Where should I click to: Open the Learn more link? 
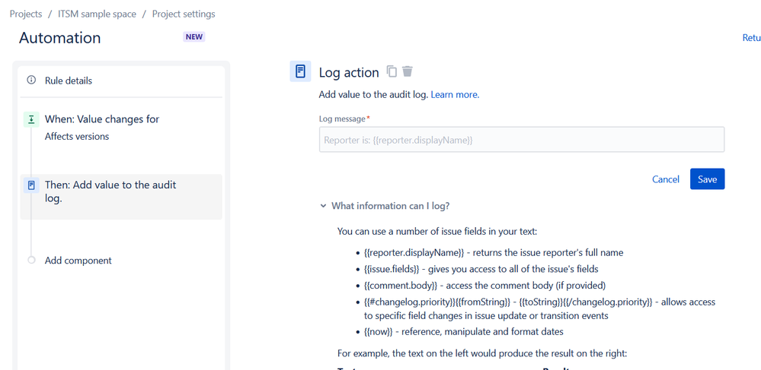(x=455, y=95)
